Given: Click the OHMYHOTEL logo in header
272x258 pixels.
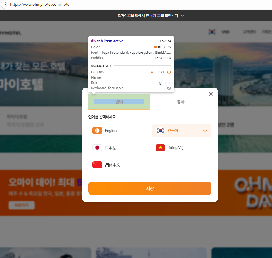Looking at the screenshot, I should pyautogui.click(x=11, y=33).
